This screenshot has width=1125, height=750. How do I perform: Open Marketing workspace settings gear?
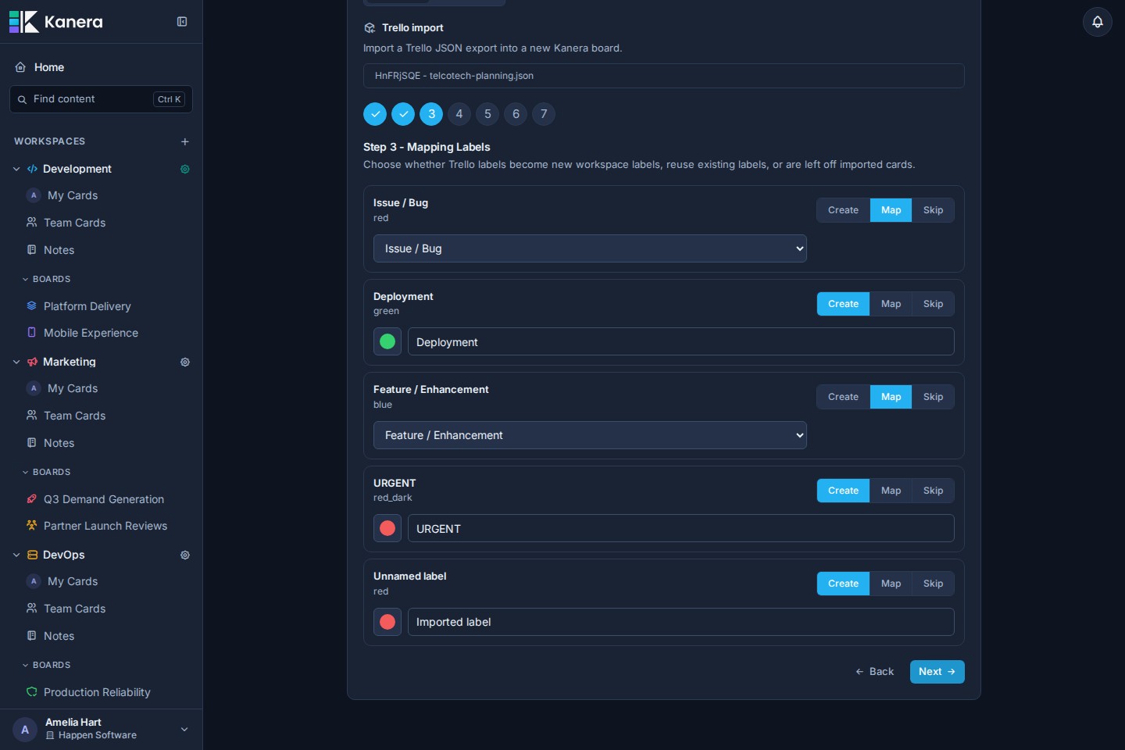[185, 362]
